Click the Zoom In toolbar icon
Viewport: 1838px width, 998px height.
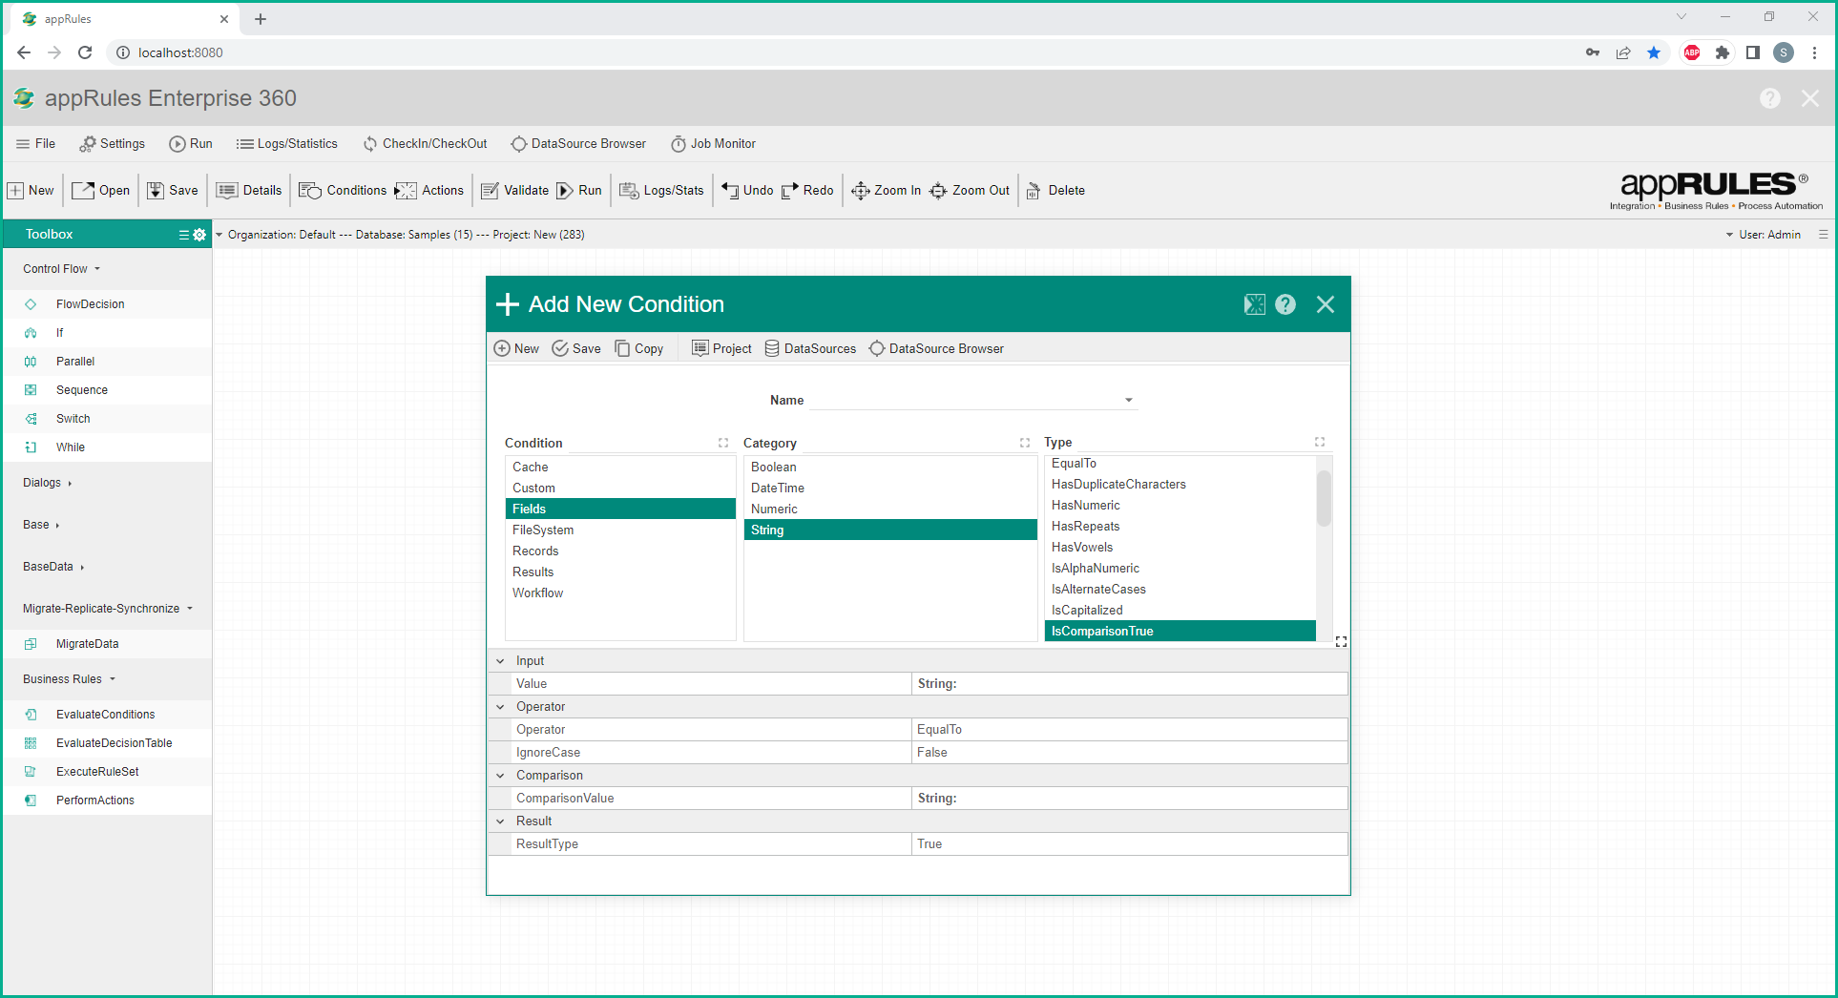[860, 191]
